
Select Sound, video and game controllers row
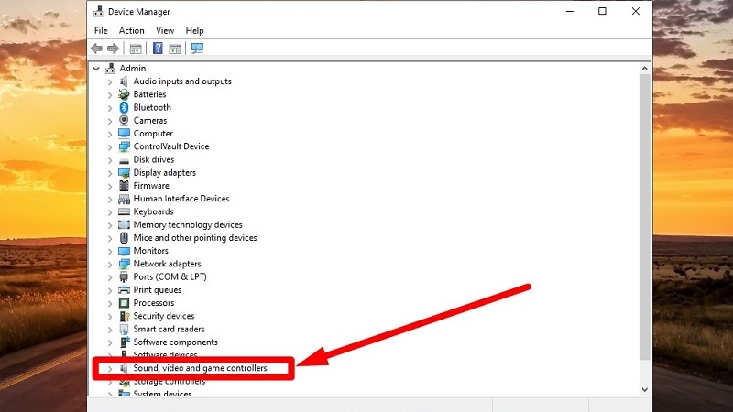(x=200, y=368)
